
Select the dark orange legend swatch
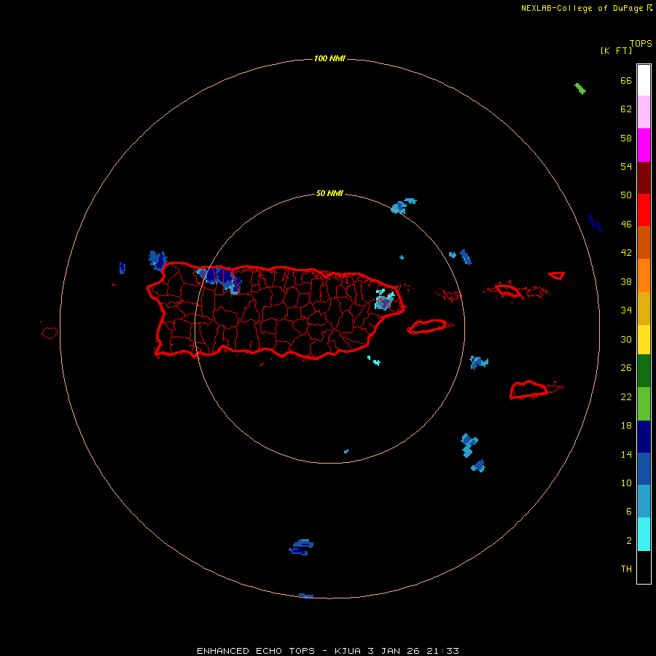click(644, 243)
